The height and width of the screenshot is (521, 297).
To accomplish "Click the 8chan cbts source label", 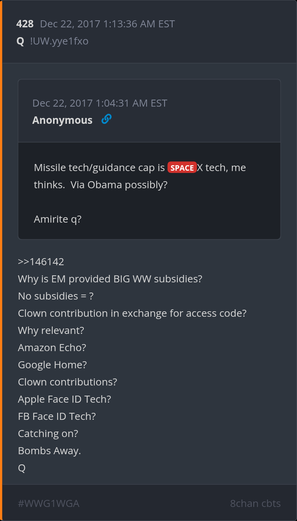I will tap(255, 503).
